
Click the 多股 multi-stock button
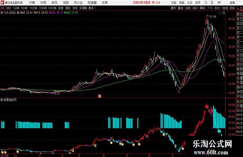[x=188, y=8]
